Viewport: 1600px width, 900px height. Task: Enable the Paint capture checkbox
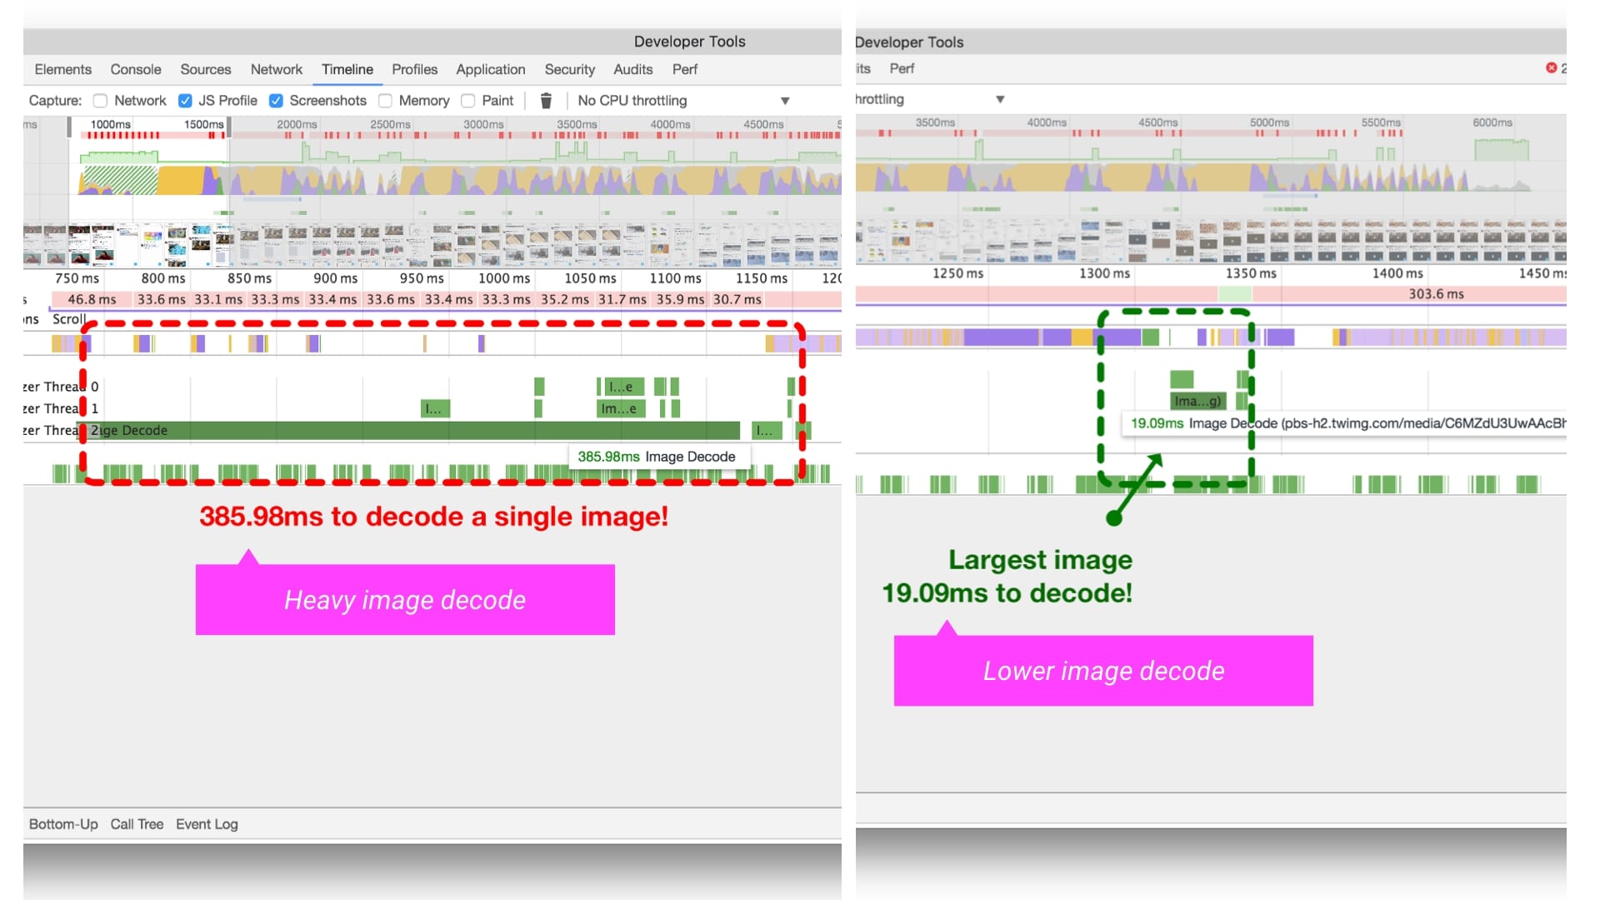tap(468, 101)
